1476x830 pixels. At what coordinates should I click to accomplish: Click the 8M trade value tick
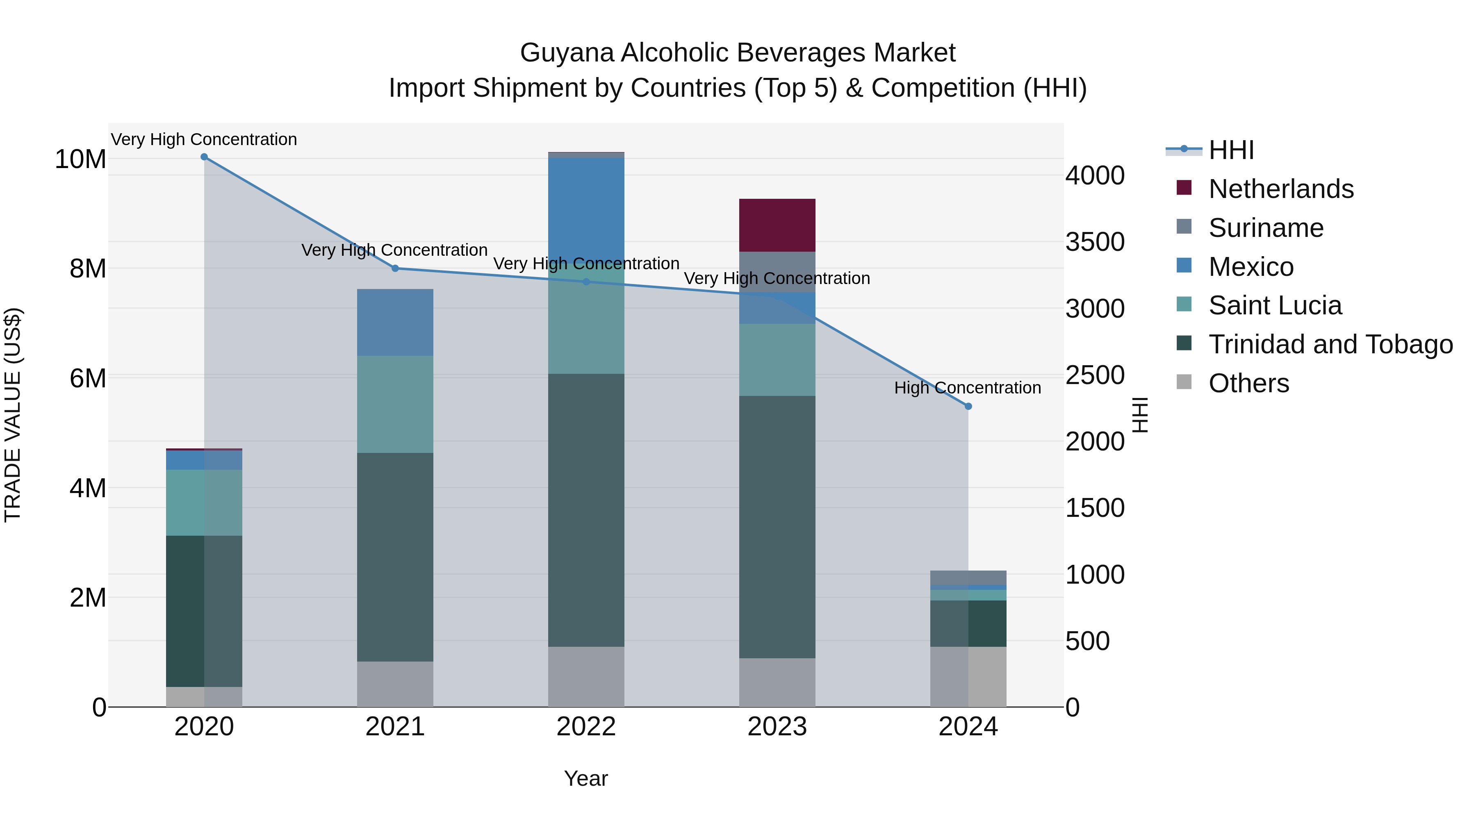(x=88, y=268)
